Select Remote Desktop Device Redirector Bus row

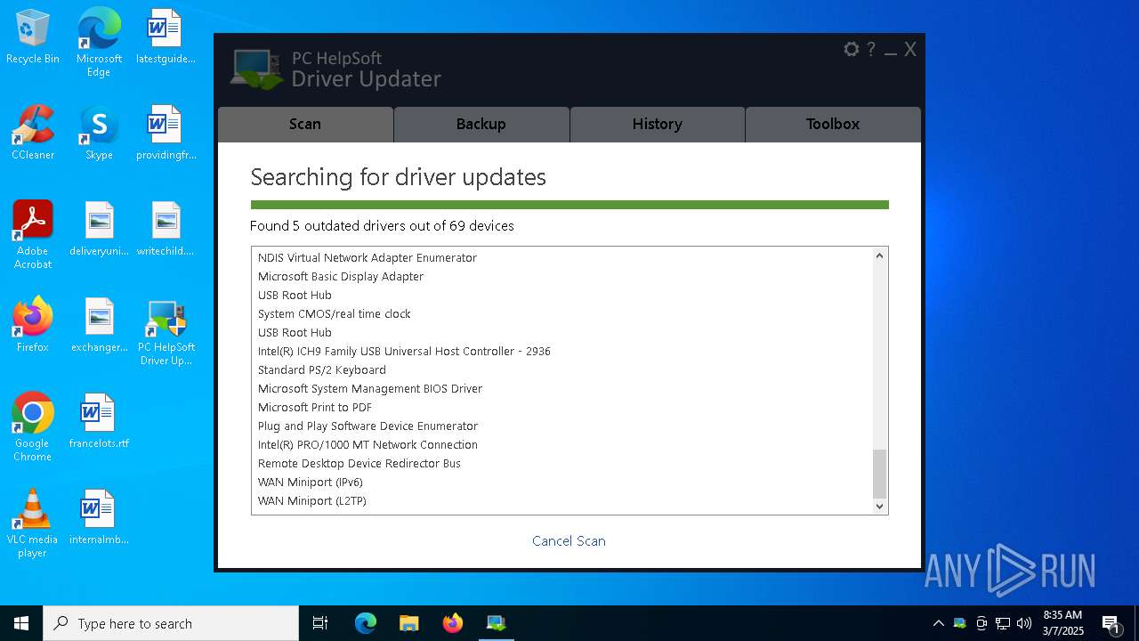click(x=561, y=463)
